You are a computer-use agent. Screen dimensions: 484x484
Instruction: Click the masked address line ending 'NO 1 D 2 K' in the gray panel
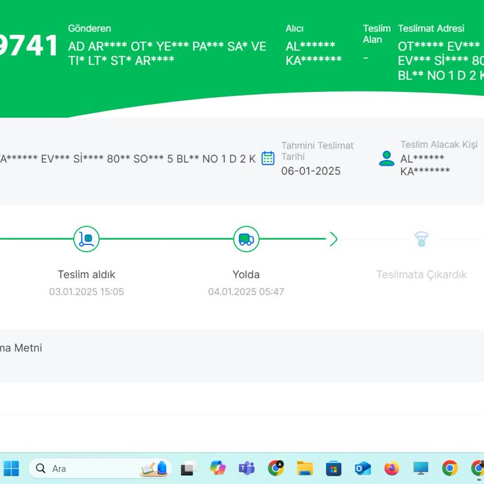128,159
